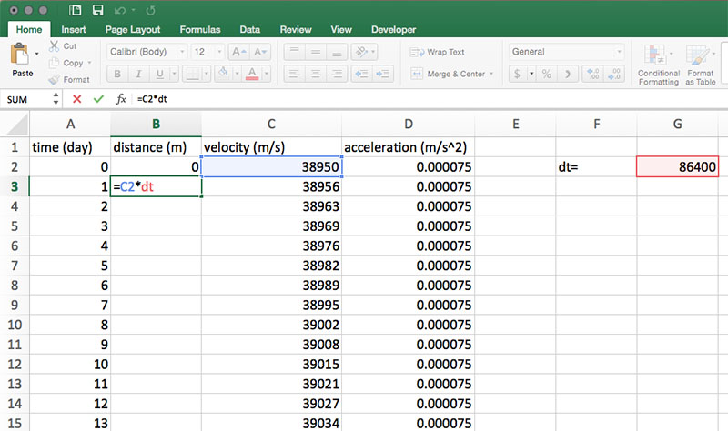The image size is (728, 431).
Task: Click the Save icon in title bar
Action: pos(97,11)
